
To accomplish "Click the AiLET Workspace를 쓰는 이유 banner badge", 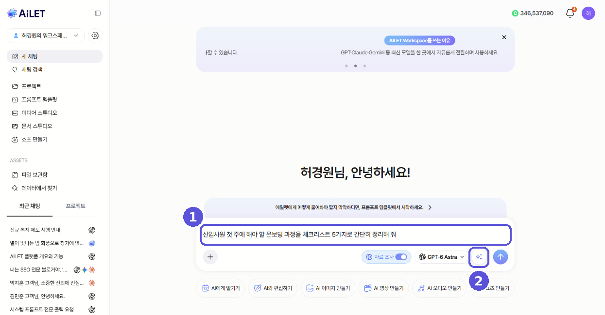I will click(419, 41).
